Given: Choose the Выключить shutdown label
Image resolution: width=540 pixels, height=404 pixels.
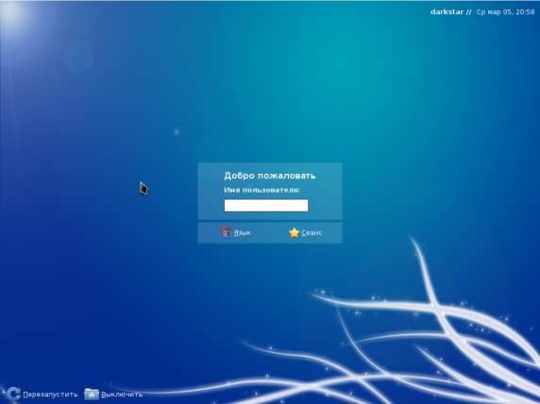Looking at the screenshot, I should [122, 395].
